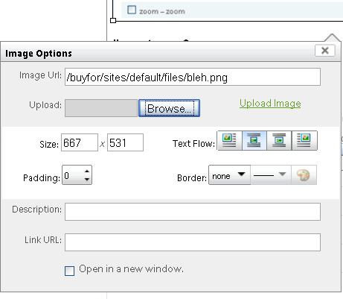
Task: Open the border style 'none' dropdown
Action: [x=229, y=175]
